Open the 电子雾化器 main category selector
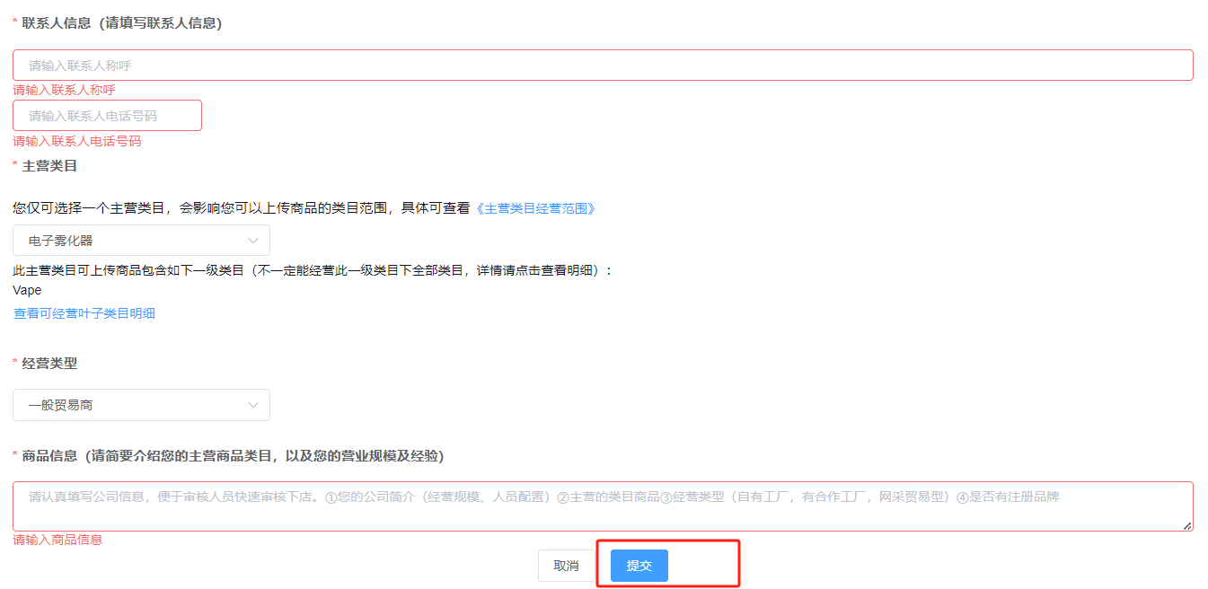Screen dimensions: 1208x589 [x=135, y=241]
